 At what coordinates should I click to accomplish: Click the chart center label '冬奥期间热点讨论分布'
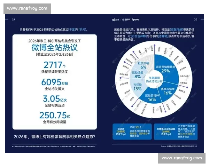coord(154,80)
